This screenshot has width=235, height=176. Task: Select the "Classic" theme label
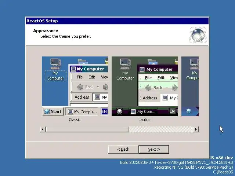[75, 120]
